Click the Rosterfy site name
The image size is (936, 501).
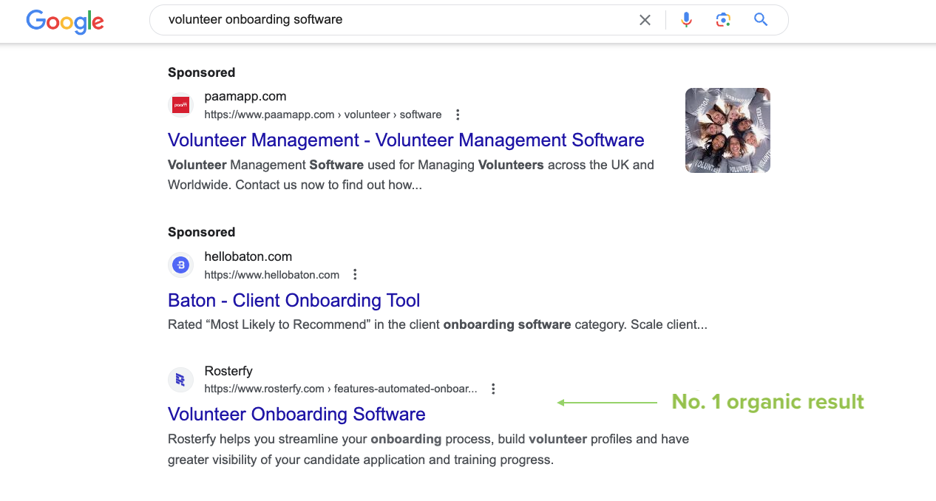(x=228, y=371)
